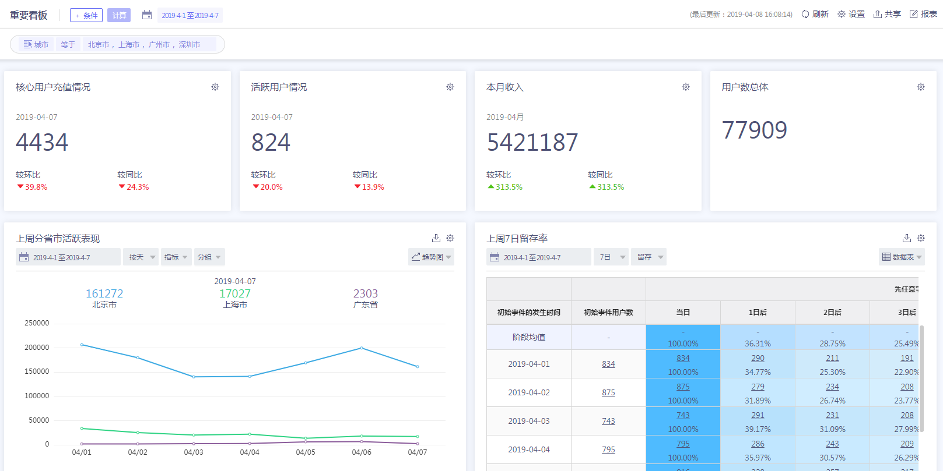Download the 上周7日留存率 data
Viewport: 943px width, 471px height.
[x=906, y=238]
